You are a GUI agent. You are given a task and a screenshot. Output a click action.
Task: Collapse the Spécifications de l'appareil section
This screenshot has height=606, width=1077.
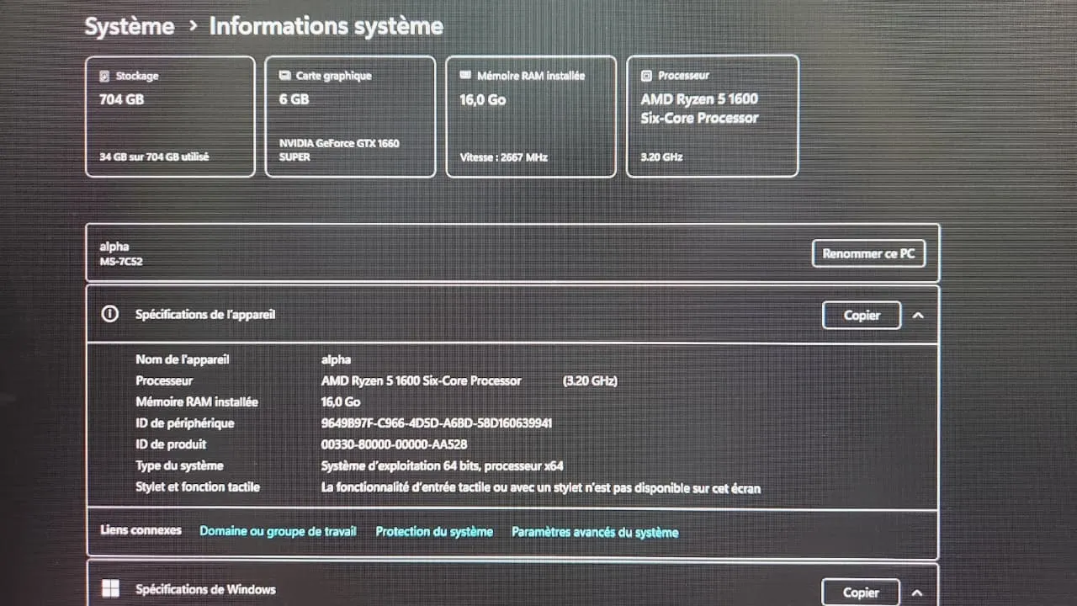(918, 315)
